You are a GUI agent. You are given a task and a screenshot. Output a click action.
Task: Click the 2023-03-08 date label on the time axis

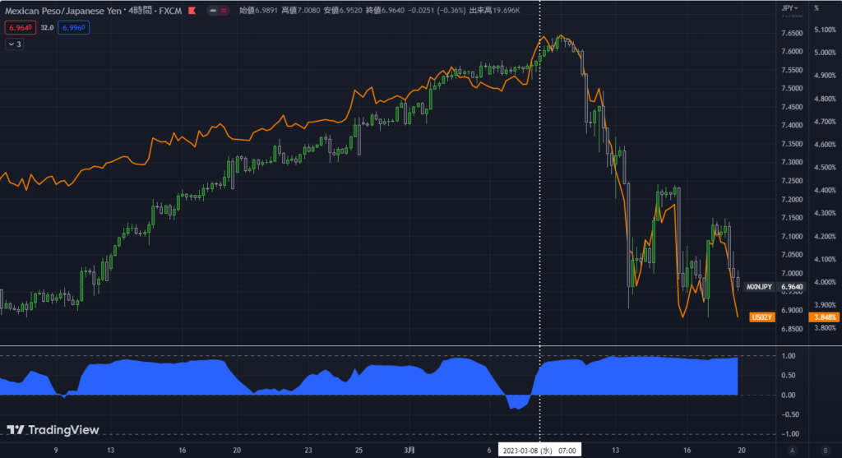pos(539,450)
